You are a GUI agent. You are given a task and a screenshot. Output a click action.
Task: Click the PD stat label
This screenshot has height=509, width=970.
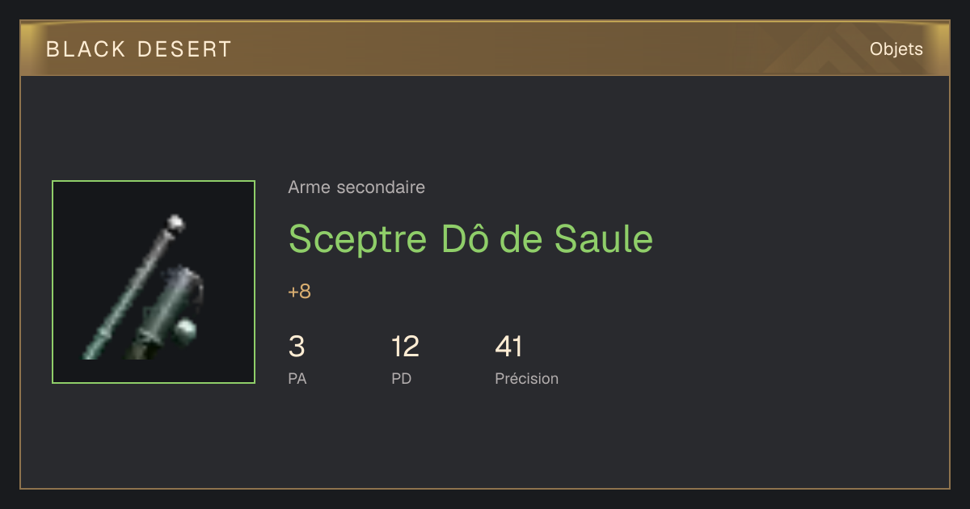tap(402, 378)
